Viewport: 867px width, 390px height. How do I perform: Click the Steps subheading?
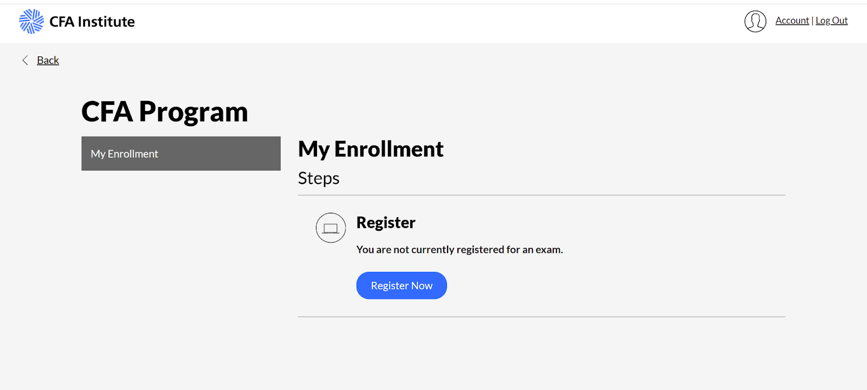pyautogui.click(x=319, y=178)
